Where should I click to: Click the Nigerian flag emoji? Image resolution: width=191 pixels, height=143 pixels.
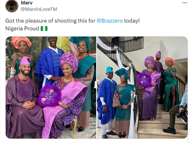[x=44, y=29]
